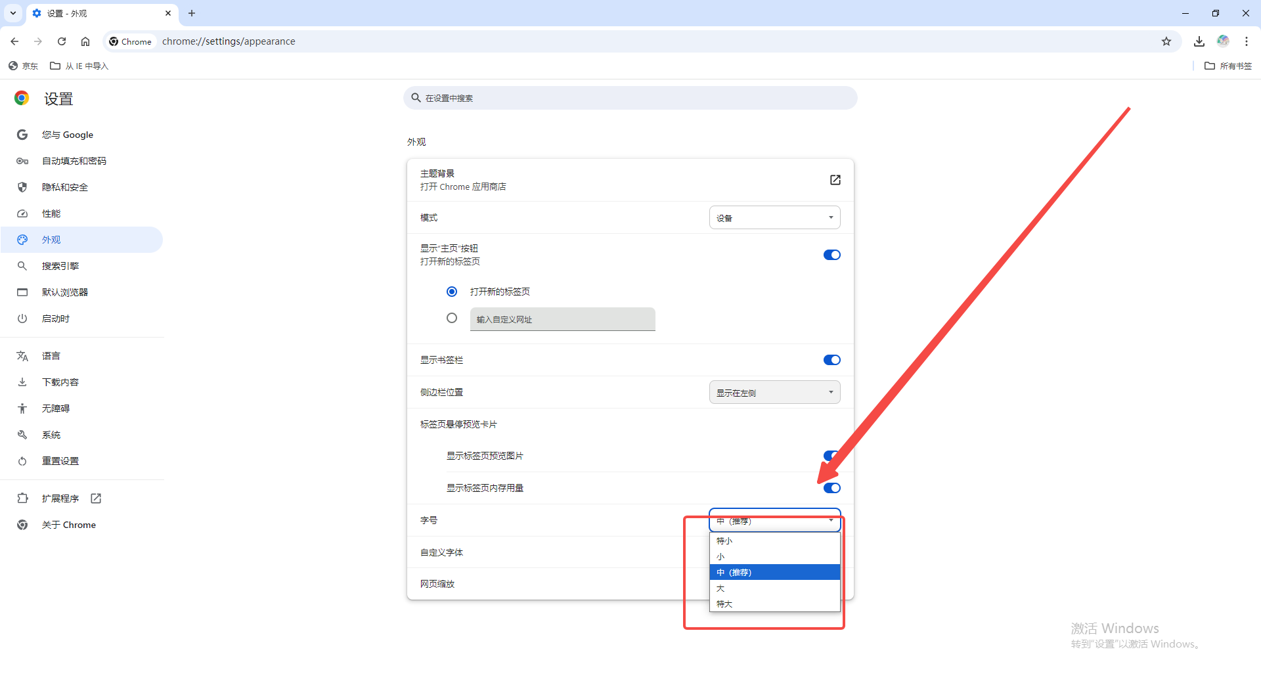
Task: Go forward with the browser forward arrow
Action: click(x=38, y=41)
